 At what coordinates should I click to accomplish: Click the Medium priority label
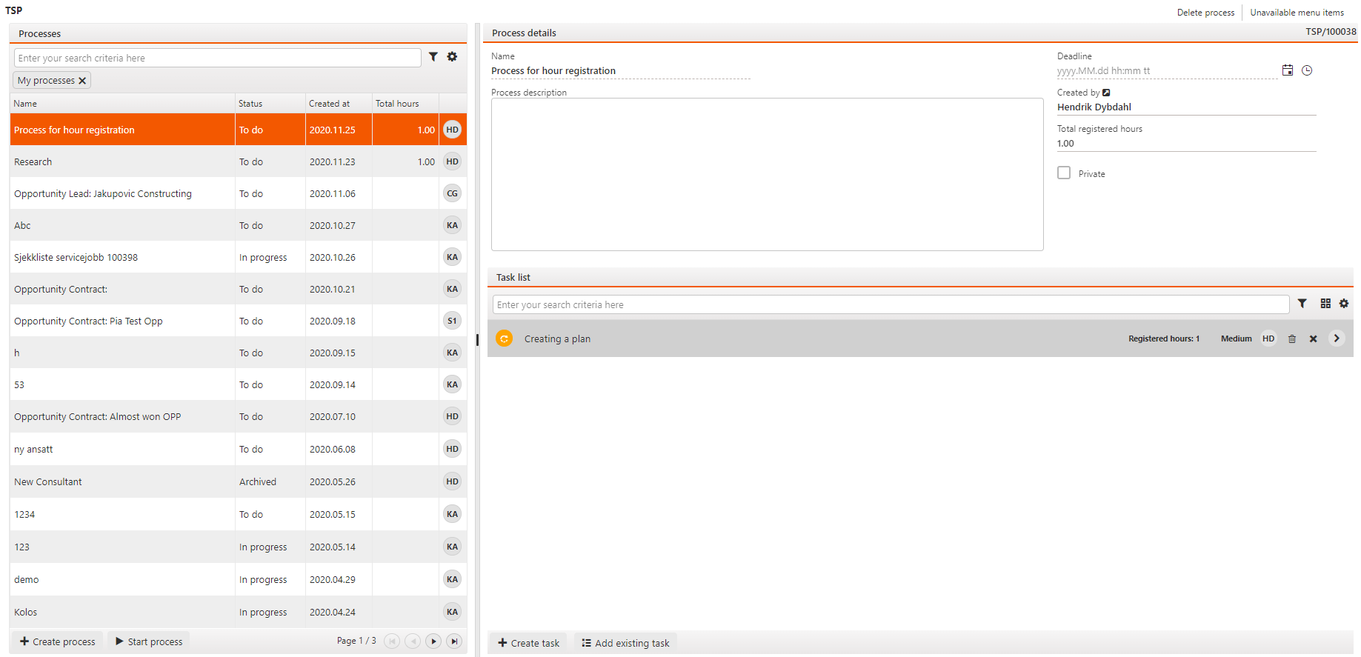(x=1236, y=338)
